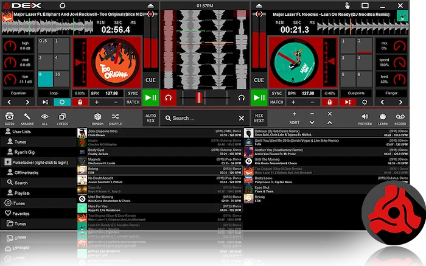Toggle Auto Mix on
The height and width of the screenshot is (266, 426).
(151, 118)
